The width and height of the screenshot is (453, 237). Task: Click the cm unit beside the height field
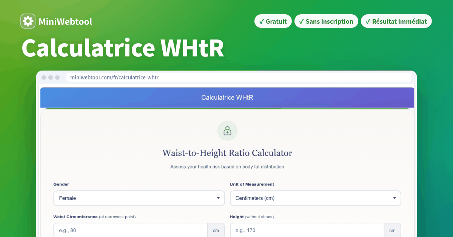pyautogui.click(x=393, y=230)
